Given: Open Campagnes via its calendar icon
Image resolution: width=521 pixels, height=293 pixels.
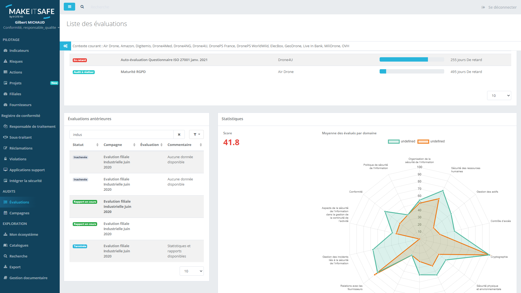Looking at the screenshot, I should (5, 213).
